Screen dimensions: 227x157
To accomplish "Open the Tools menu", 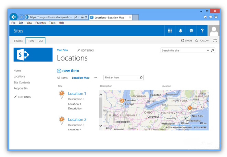I will (52, 23).
